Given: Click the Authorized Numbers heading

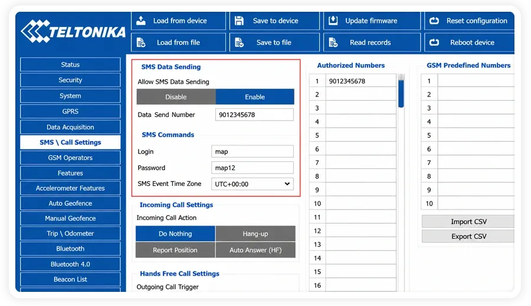Looking at the screenshot, I should [351, 65].
